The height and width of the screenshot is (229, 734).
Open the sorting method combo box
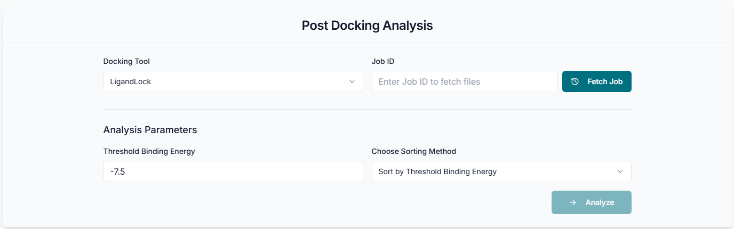[501, 171]
